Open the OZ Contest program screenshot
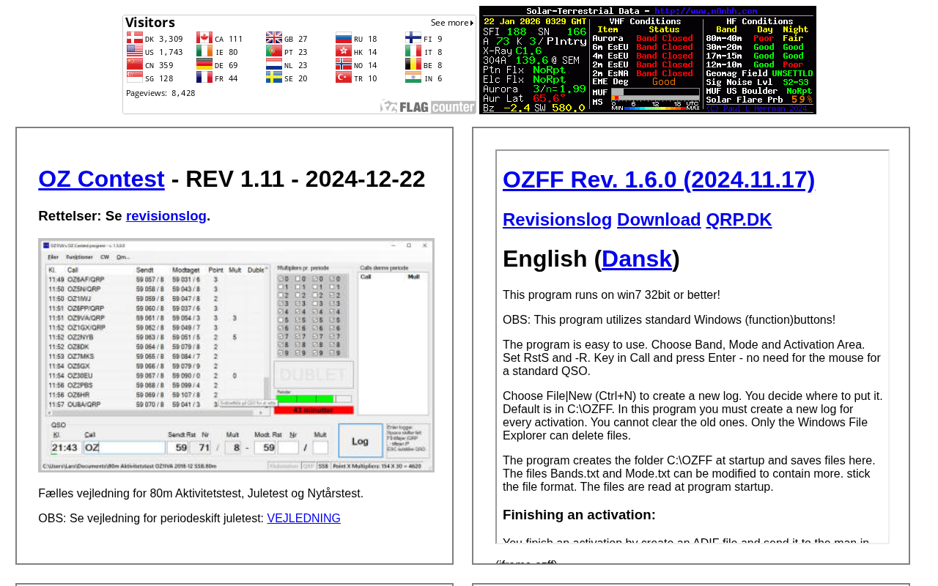Screen dimensions: 938x586 [x=236, y=355]
